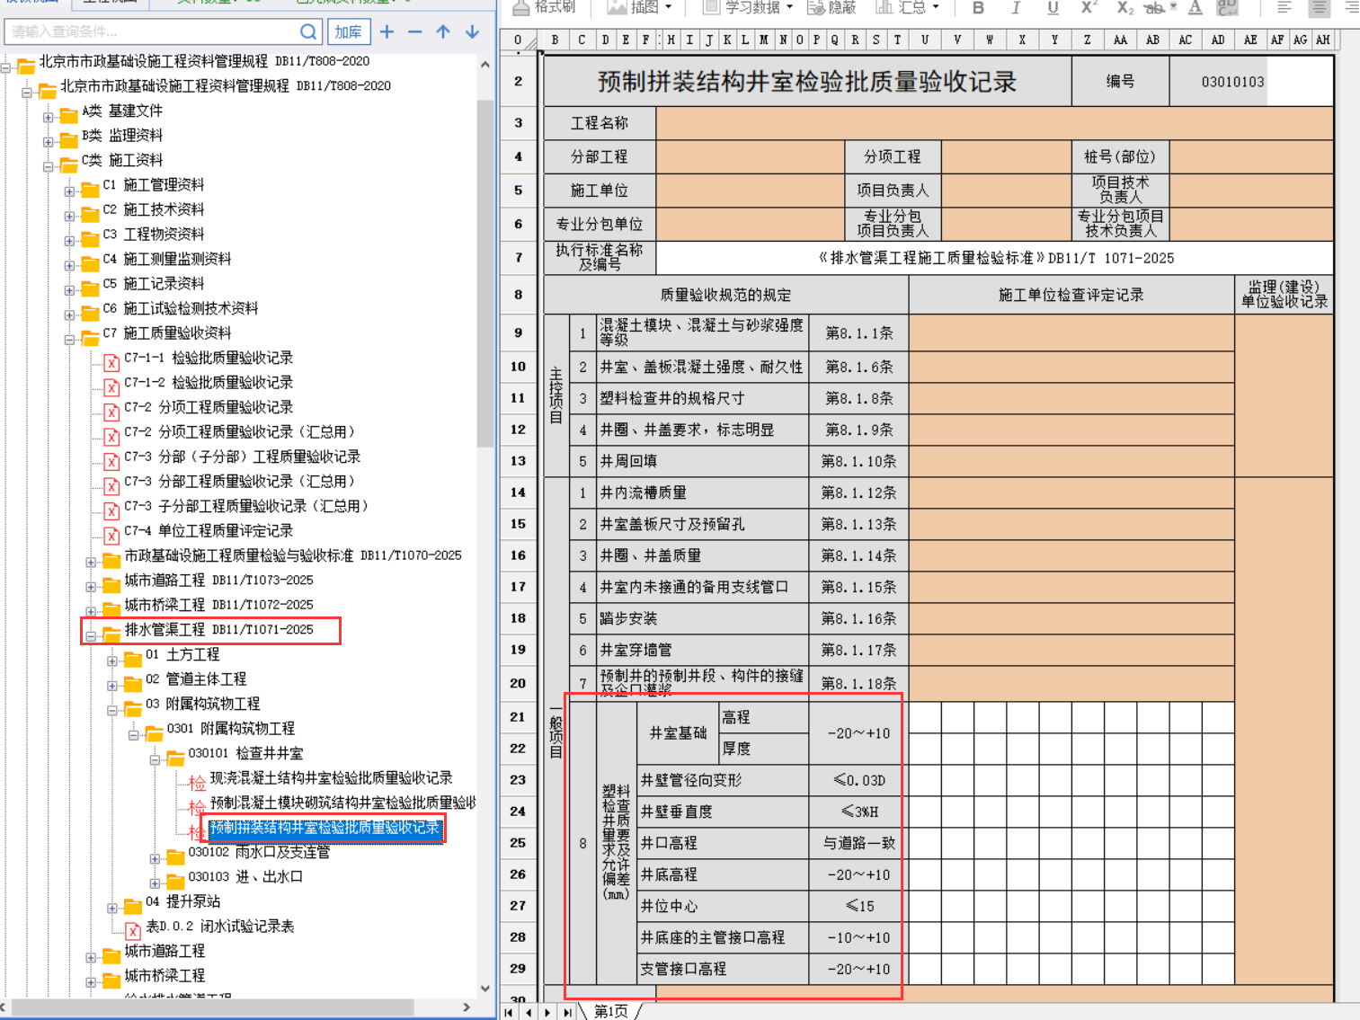Align text left

pos(1284,7)
